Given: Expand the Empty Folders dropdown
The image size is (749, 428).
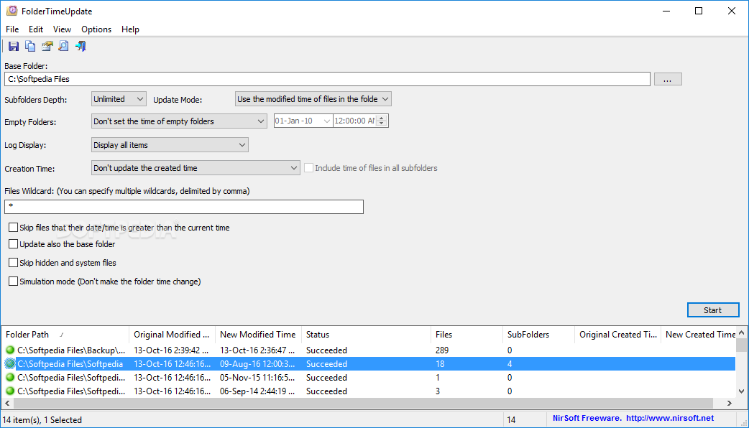Looking at the screenshot, I should click(x=179, y=121).
